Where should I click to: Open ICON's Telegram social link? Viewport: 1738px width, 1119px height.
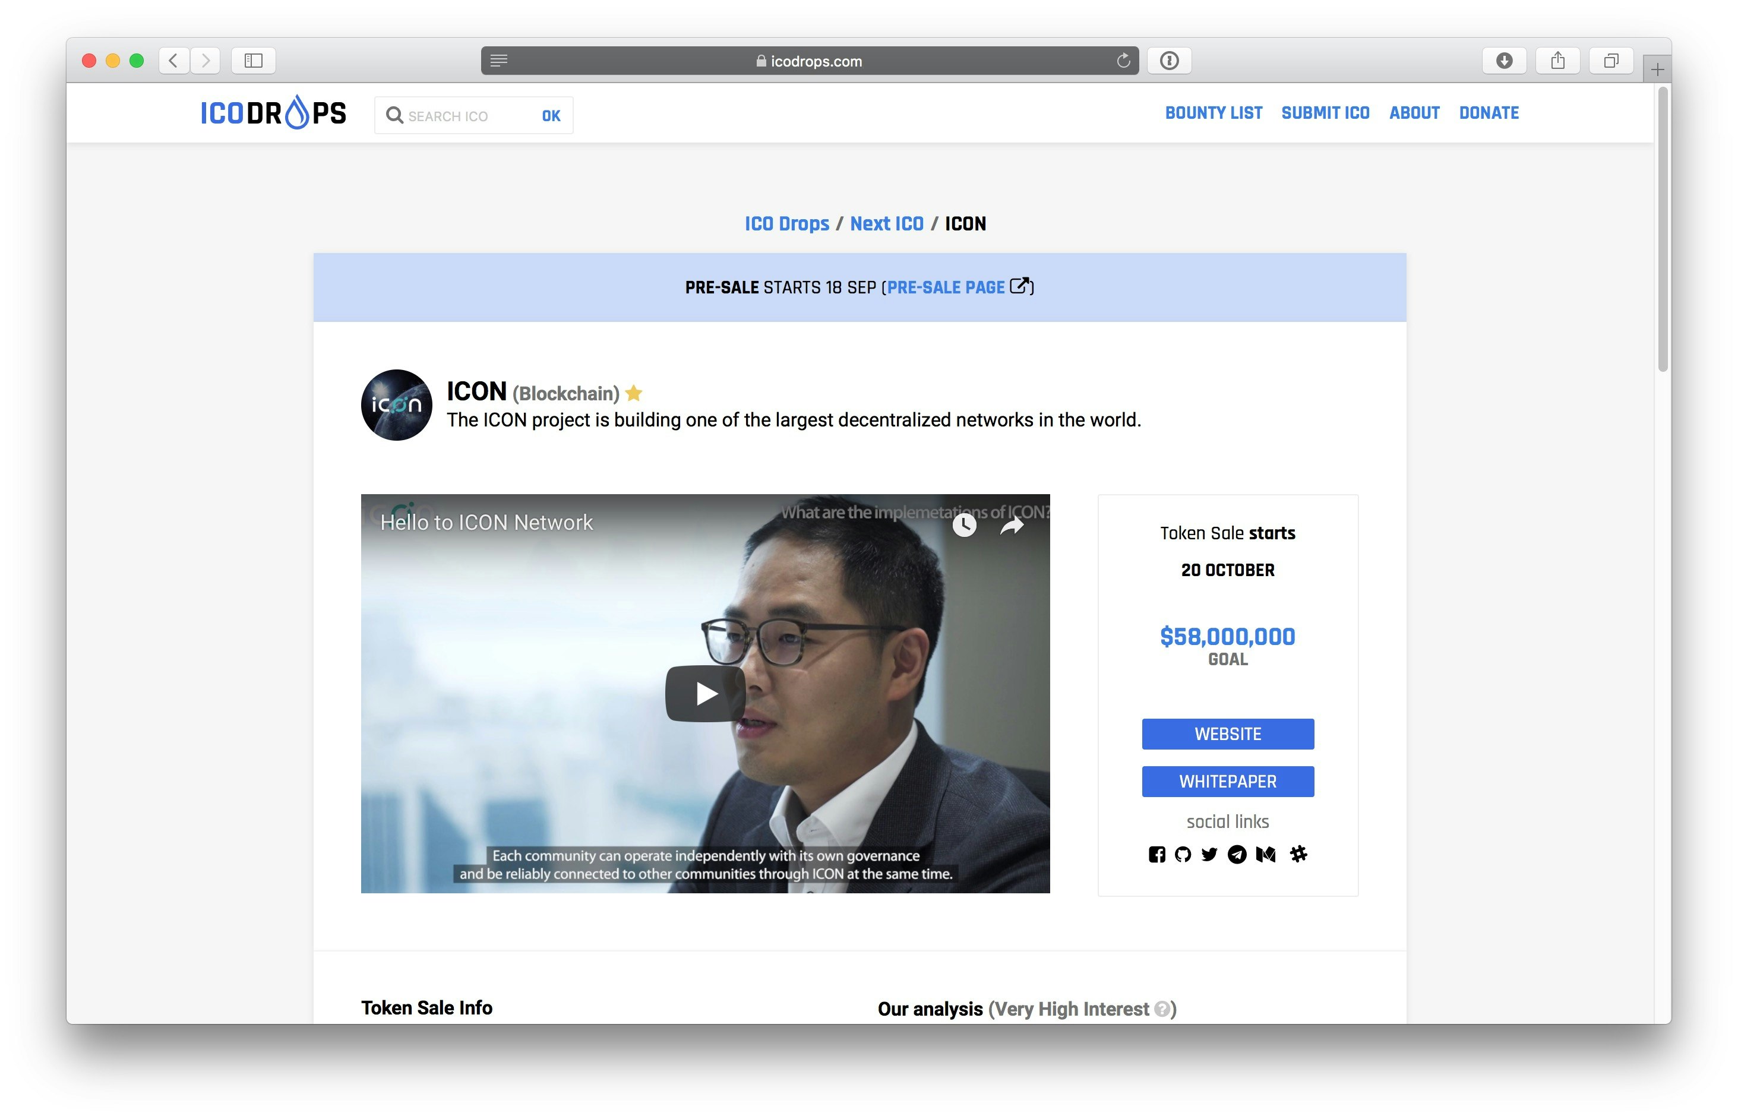[1237, 855]
